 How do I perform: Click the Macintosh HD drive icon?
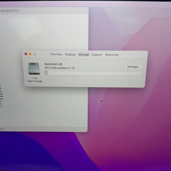(34, 69)
